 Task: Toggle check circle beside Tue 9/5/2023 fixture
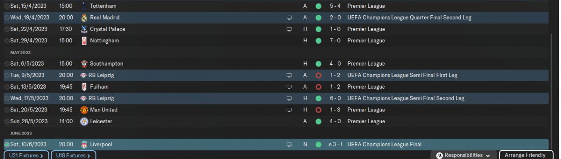[x=7, y=76]
